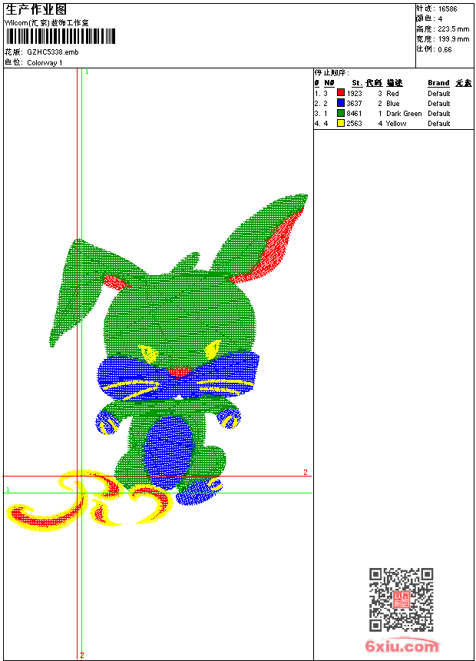
Task: Click the "Blue" description text
Action: pyautogui.click(x=392, y=104)
